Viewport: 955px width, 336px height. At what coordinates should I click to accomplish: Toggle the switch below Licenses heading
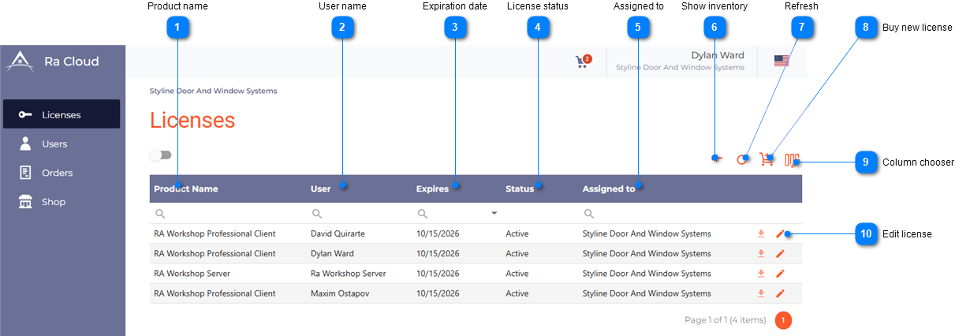pyautogui.click(x=161, y=155)
